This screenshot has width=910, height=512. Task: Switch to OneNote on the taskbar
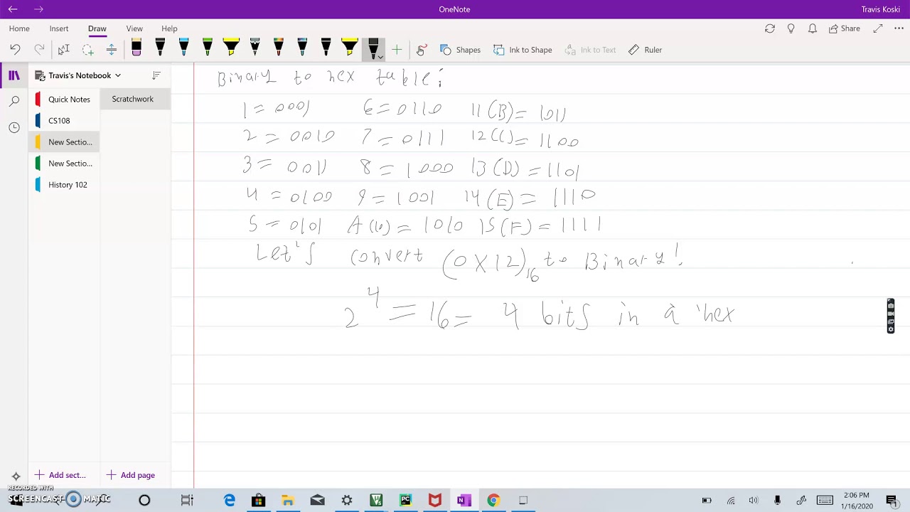464,500
